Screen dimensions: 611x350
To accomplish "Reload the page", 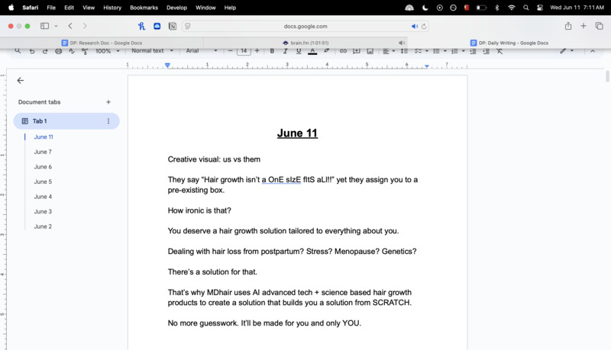I will click(424, 26).
